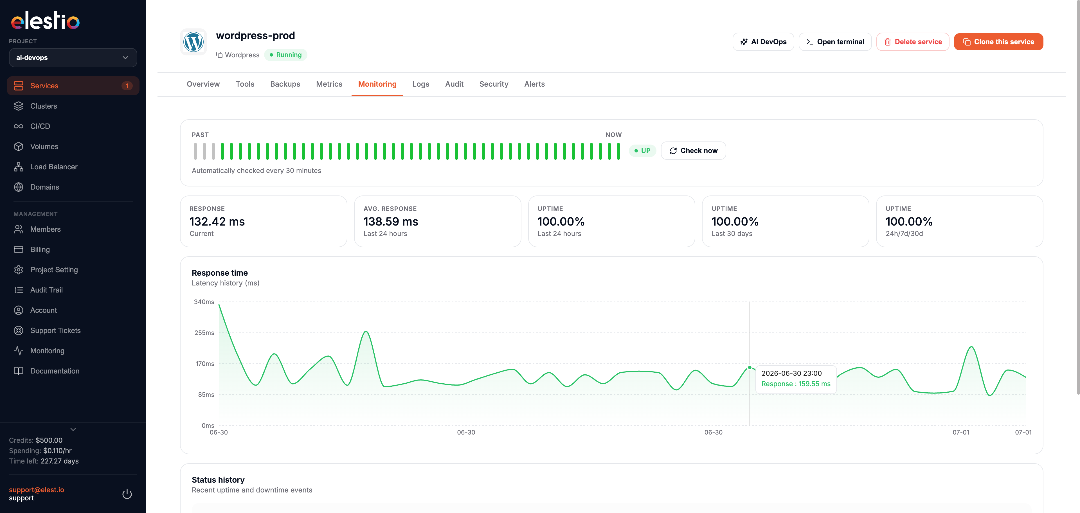This screenshot has width=1080, height=513.
Task: Open the Logs tab
Action: 420,84
